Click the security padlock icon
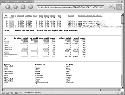 click(x=122, y=93)
